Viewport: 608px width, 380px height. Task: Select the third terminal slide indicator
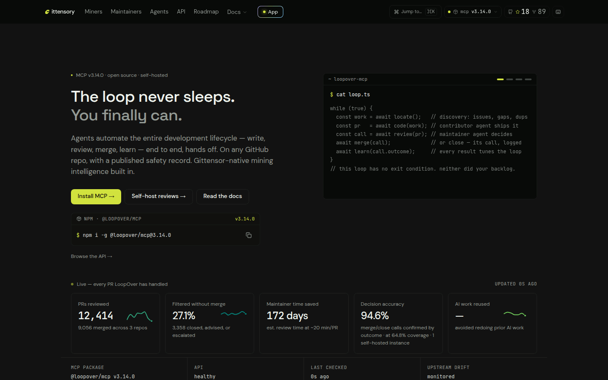pyautogui.click(x=519, y=79)
